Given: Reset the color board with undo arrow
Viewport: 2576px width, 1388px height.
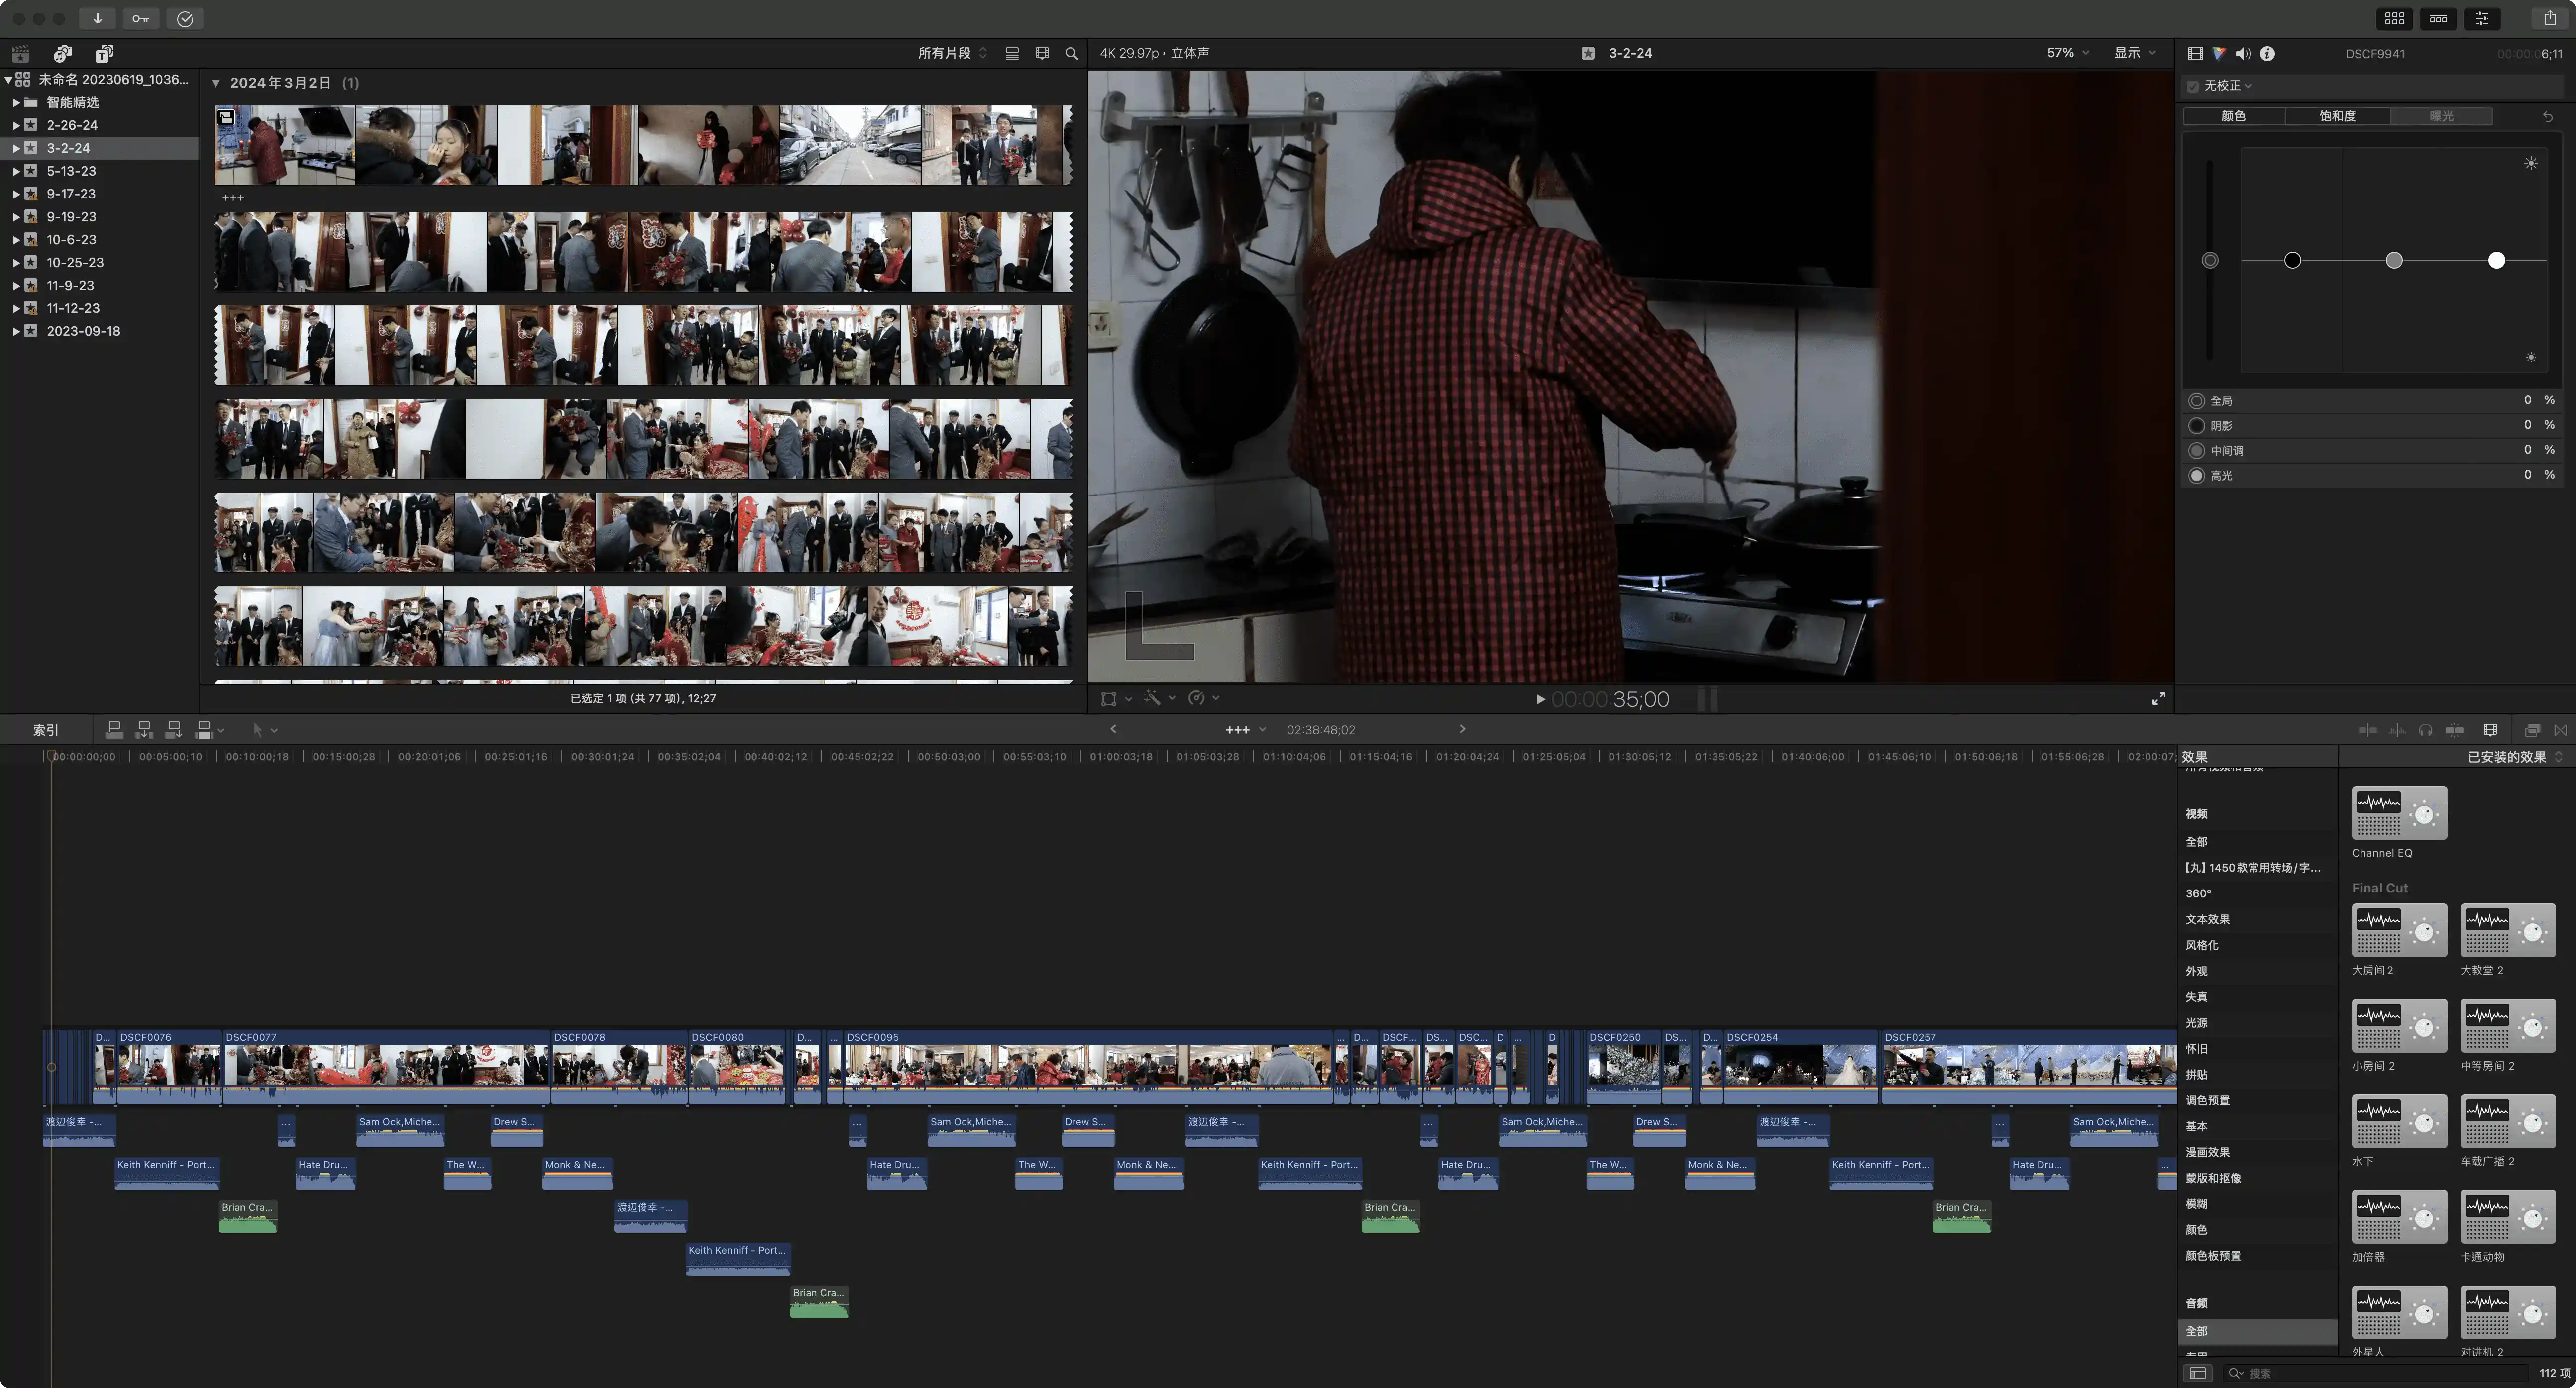Looking at the screenshot, I should tap(2548, 116).
